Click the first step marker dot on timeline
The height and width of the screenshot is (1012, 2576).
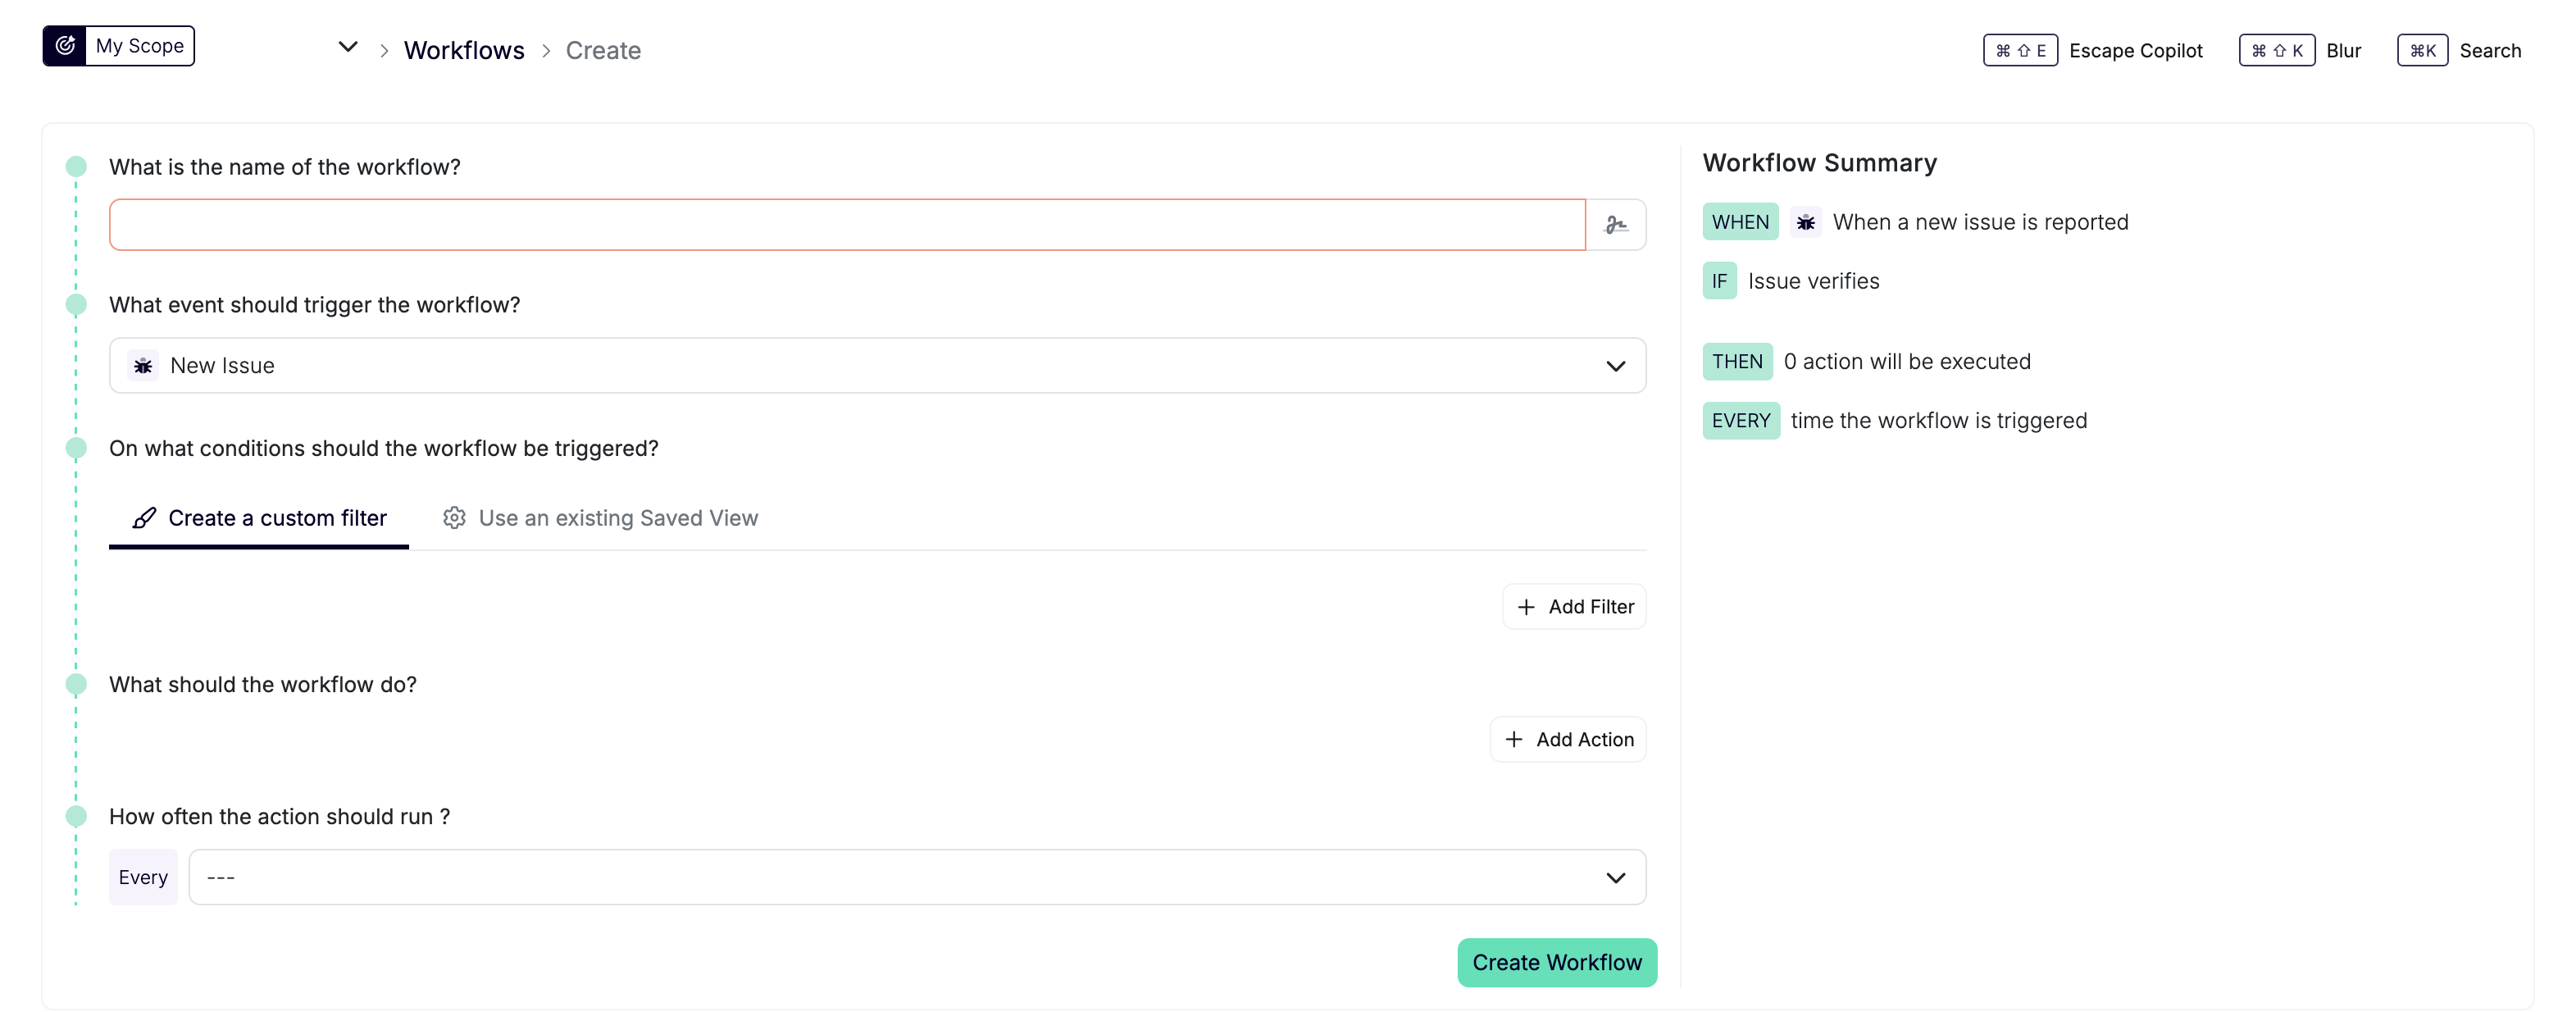[76, 166]
